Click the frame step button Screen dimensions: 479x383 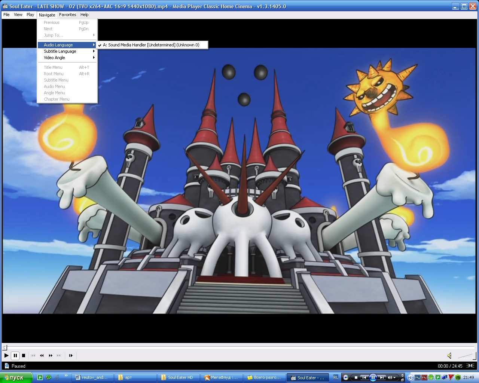71,355
